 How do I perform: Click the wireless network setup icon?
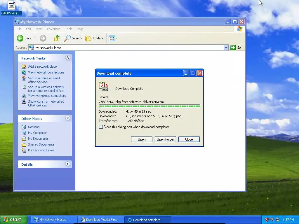coord(24,87)
